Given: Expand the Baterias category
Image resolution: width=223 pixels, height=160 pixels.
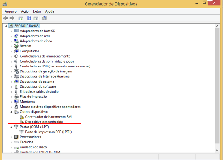Looking at the screenshot, I should (x=11, y=46).
